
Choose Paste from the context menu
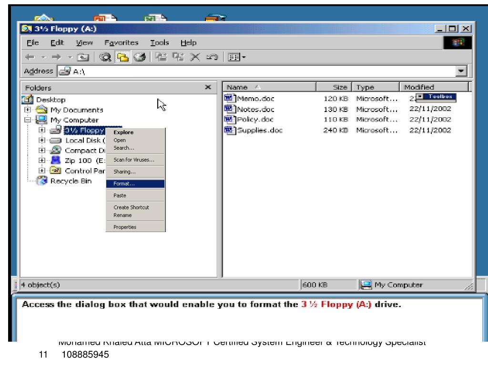click(135, 195)
